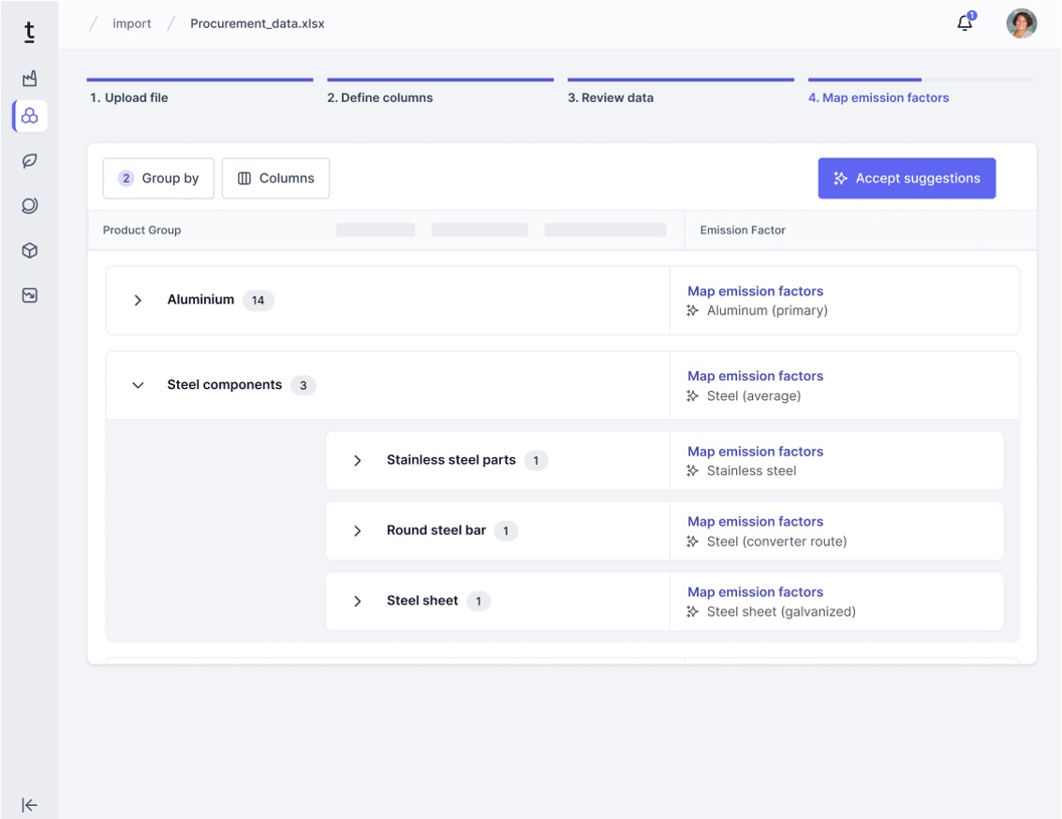The image size is (1062, 819).
Task: Open the Group by options
Action: point(158,178)
